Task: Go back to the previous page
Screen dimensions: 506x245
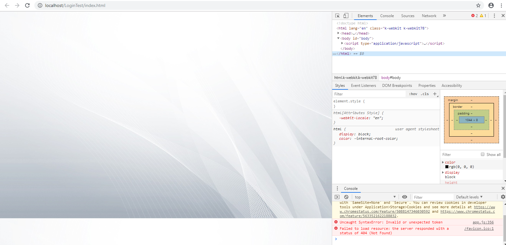Action: (7, 5)
